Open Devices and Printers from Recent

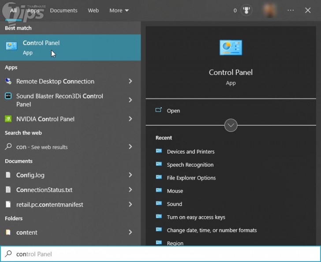point(190,152)
